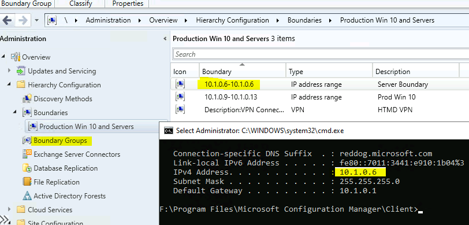Click the Icon column header
Screen dimensions: 469x225
coord(185,71)
